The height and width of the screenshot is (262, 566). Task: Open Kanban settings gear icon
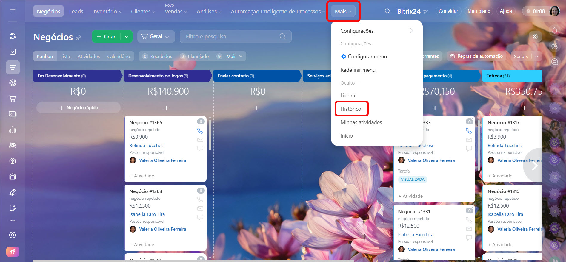click(535, 36)
